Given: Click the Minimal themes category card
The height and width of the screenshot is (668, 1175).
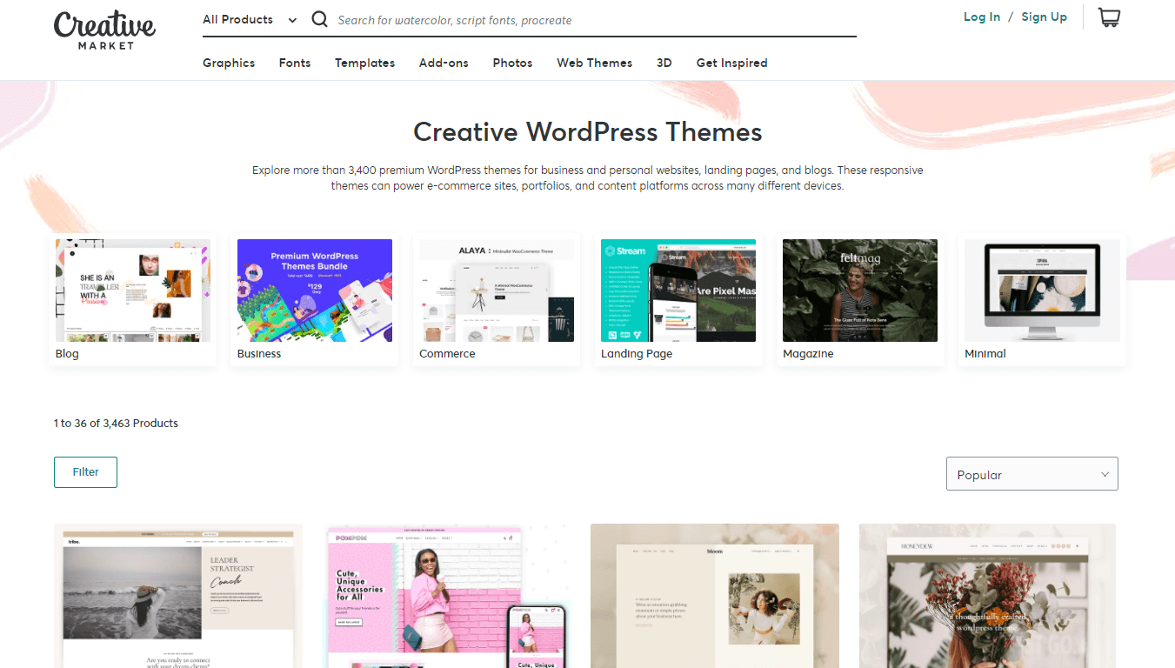Looking at the screenshot, I should tap(1041, 299).
